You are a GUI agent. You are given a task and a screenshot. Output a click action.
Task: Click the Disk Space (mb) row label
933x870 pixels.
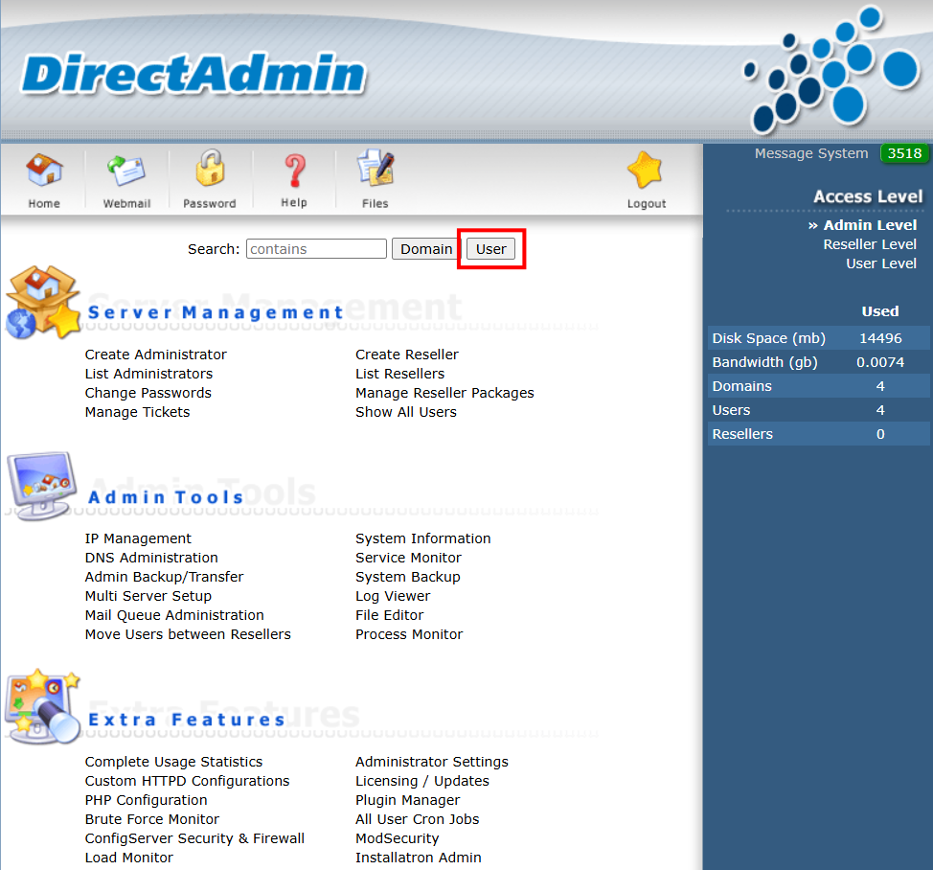tap(769, 338)
